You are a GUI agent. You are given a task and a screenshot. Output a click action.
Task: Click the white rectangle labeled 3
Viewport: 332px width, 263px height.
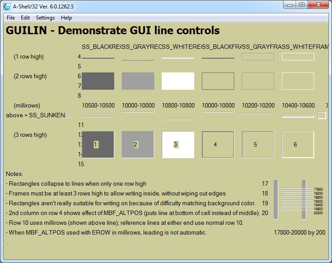click(178, 144)
